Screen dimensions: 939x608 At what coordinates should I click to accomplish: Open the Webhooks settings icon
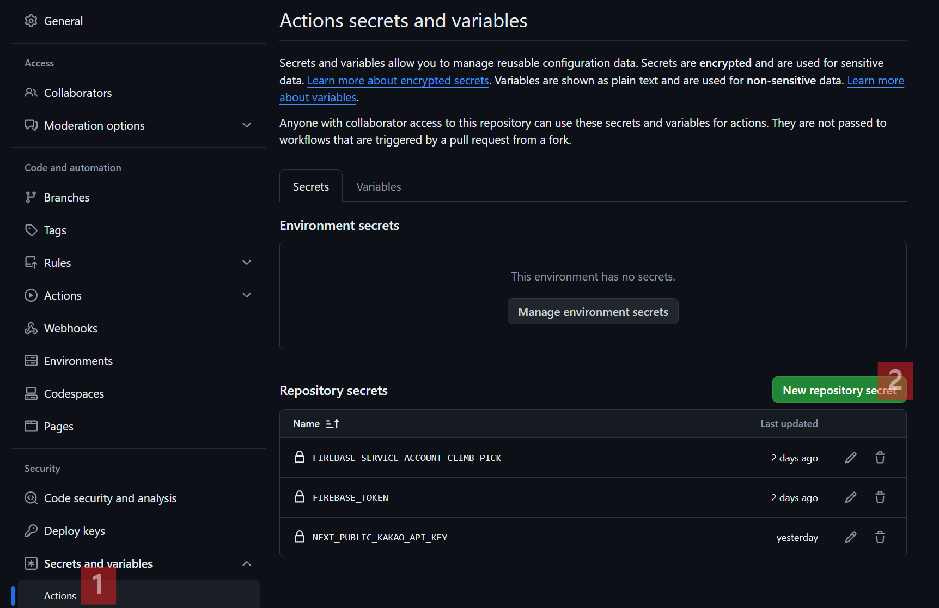[x=31, y=328]
